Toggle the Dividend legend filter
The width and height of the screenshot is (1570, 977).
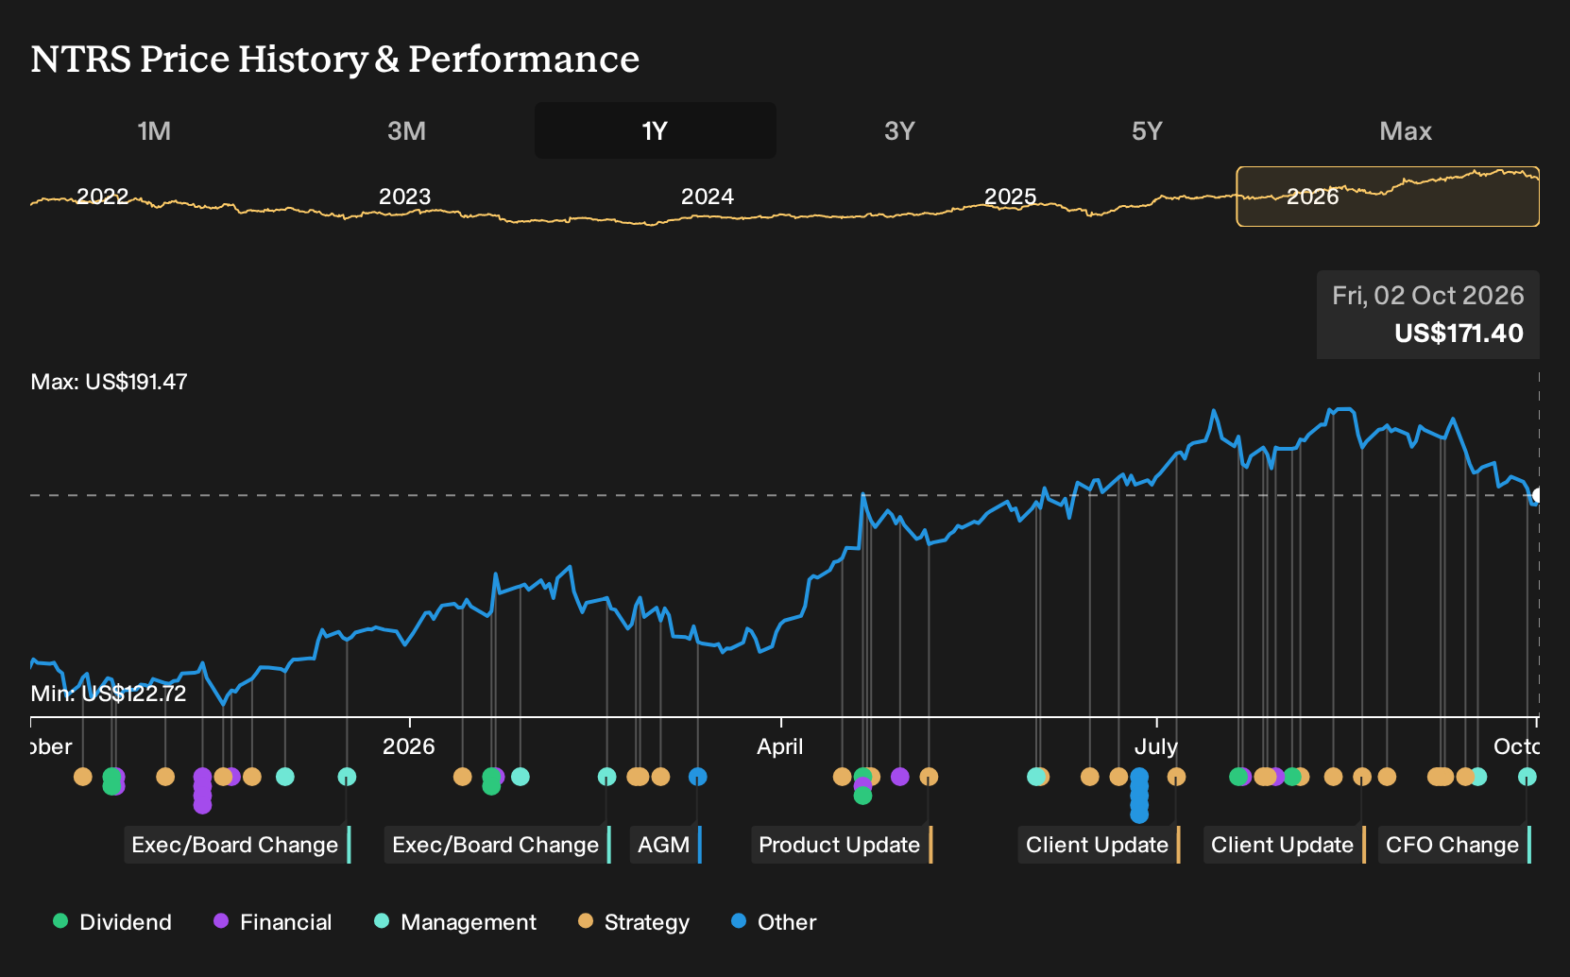tap(112, 922)
